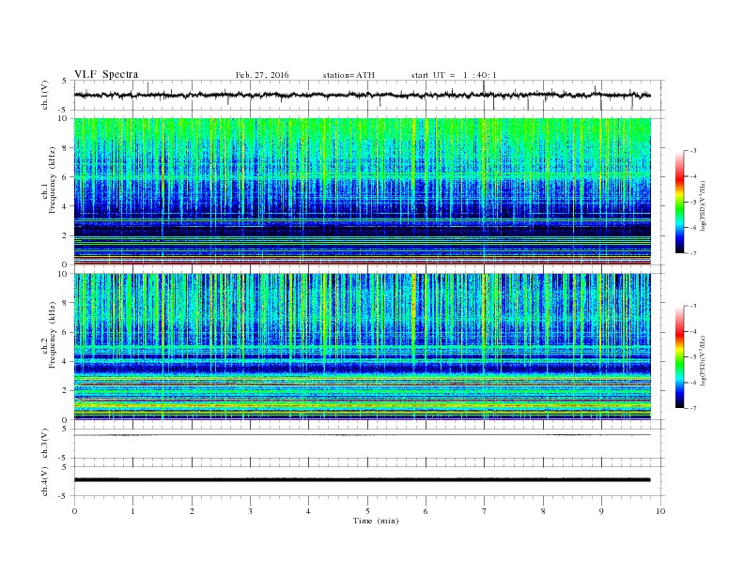
Task: Click the '-3' label on ch.1 colorbar
Action: [x=693, y=151]
